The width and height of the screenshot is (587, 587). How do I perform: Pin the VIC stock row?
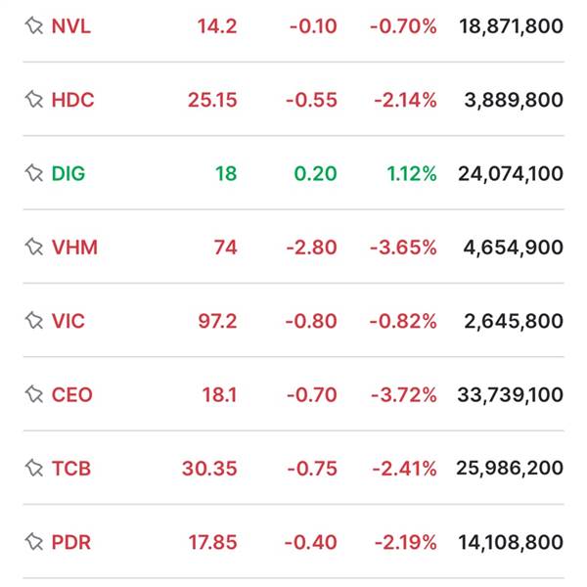pos(34,321)
